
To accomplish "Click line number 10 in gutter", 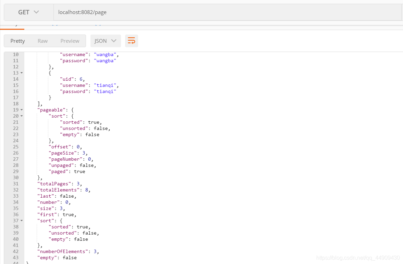I will pos(16,54).
